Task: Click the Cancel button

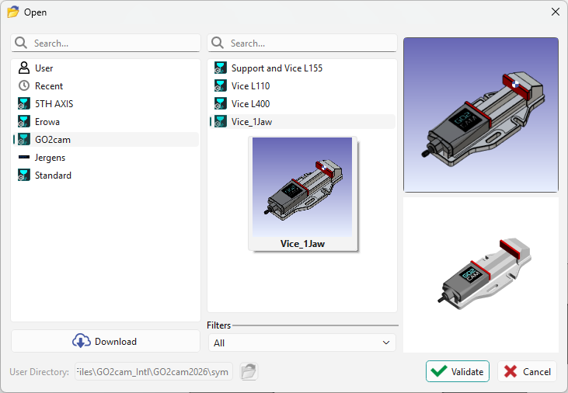Action: 527,371
